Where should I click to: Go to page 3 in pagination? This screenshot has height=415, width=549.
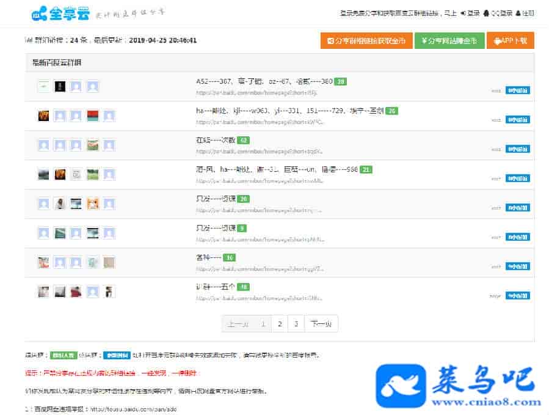[296, 324]
